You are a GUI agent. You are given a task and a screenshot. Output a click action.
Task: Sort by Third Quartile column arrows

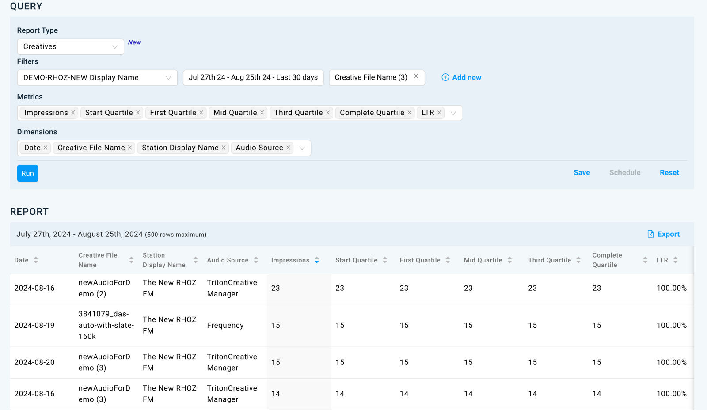pos(578,260)
